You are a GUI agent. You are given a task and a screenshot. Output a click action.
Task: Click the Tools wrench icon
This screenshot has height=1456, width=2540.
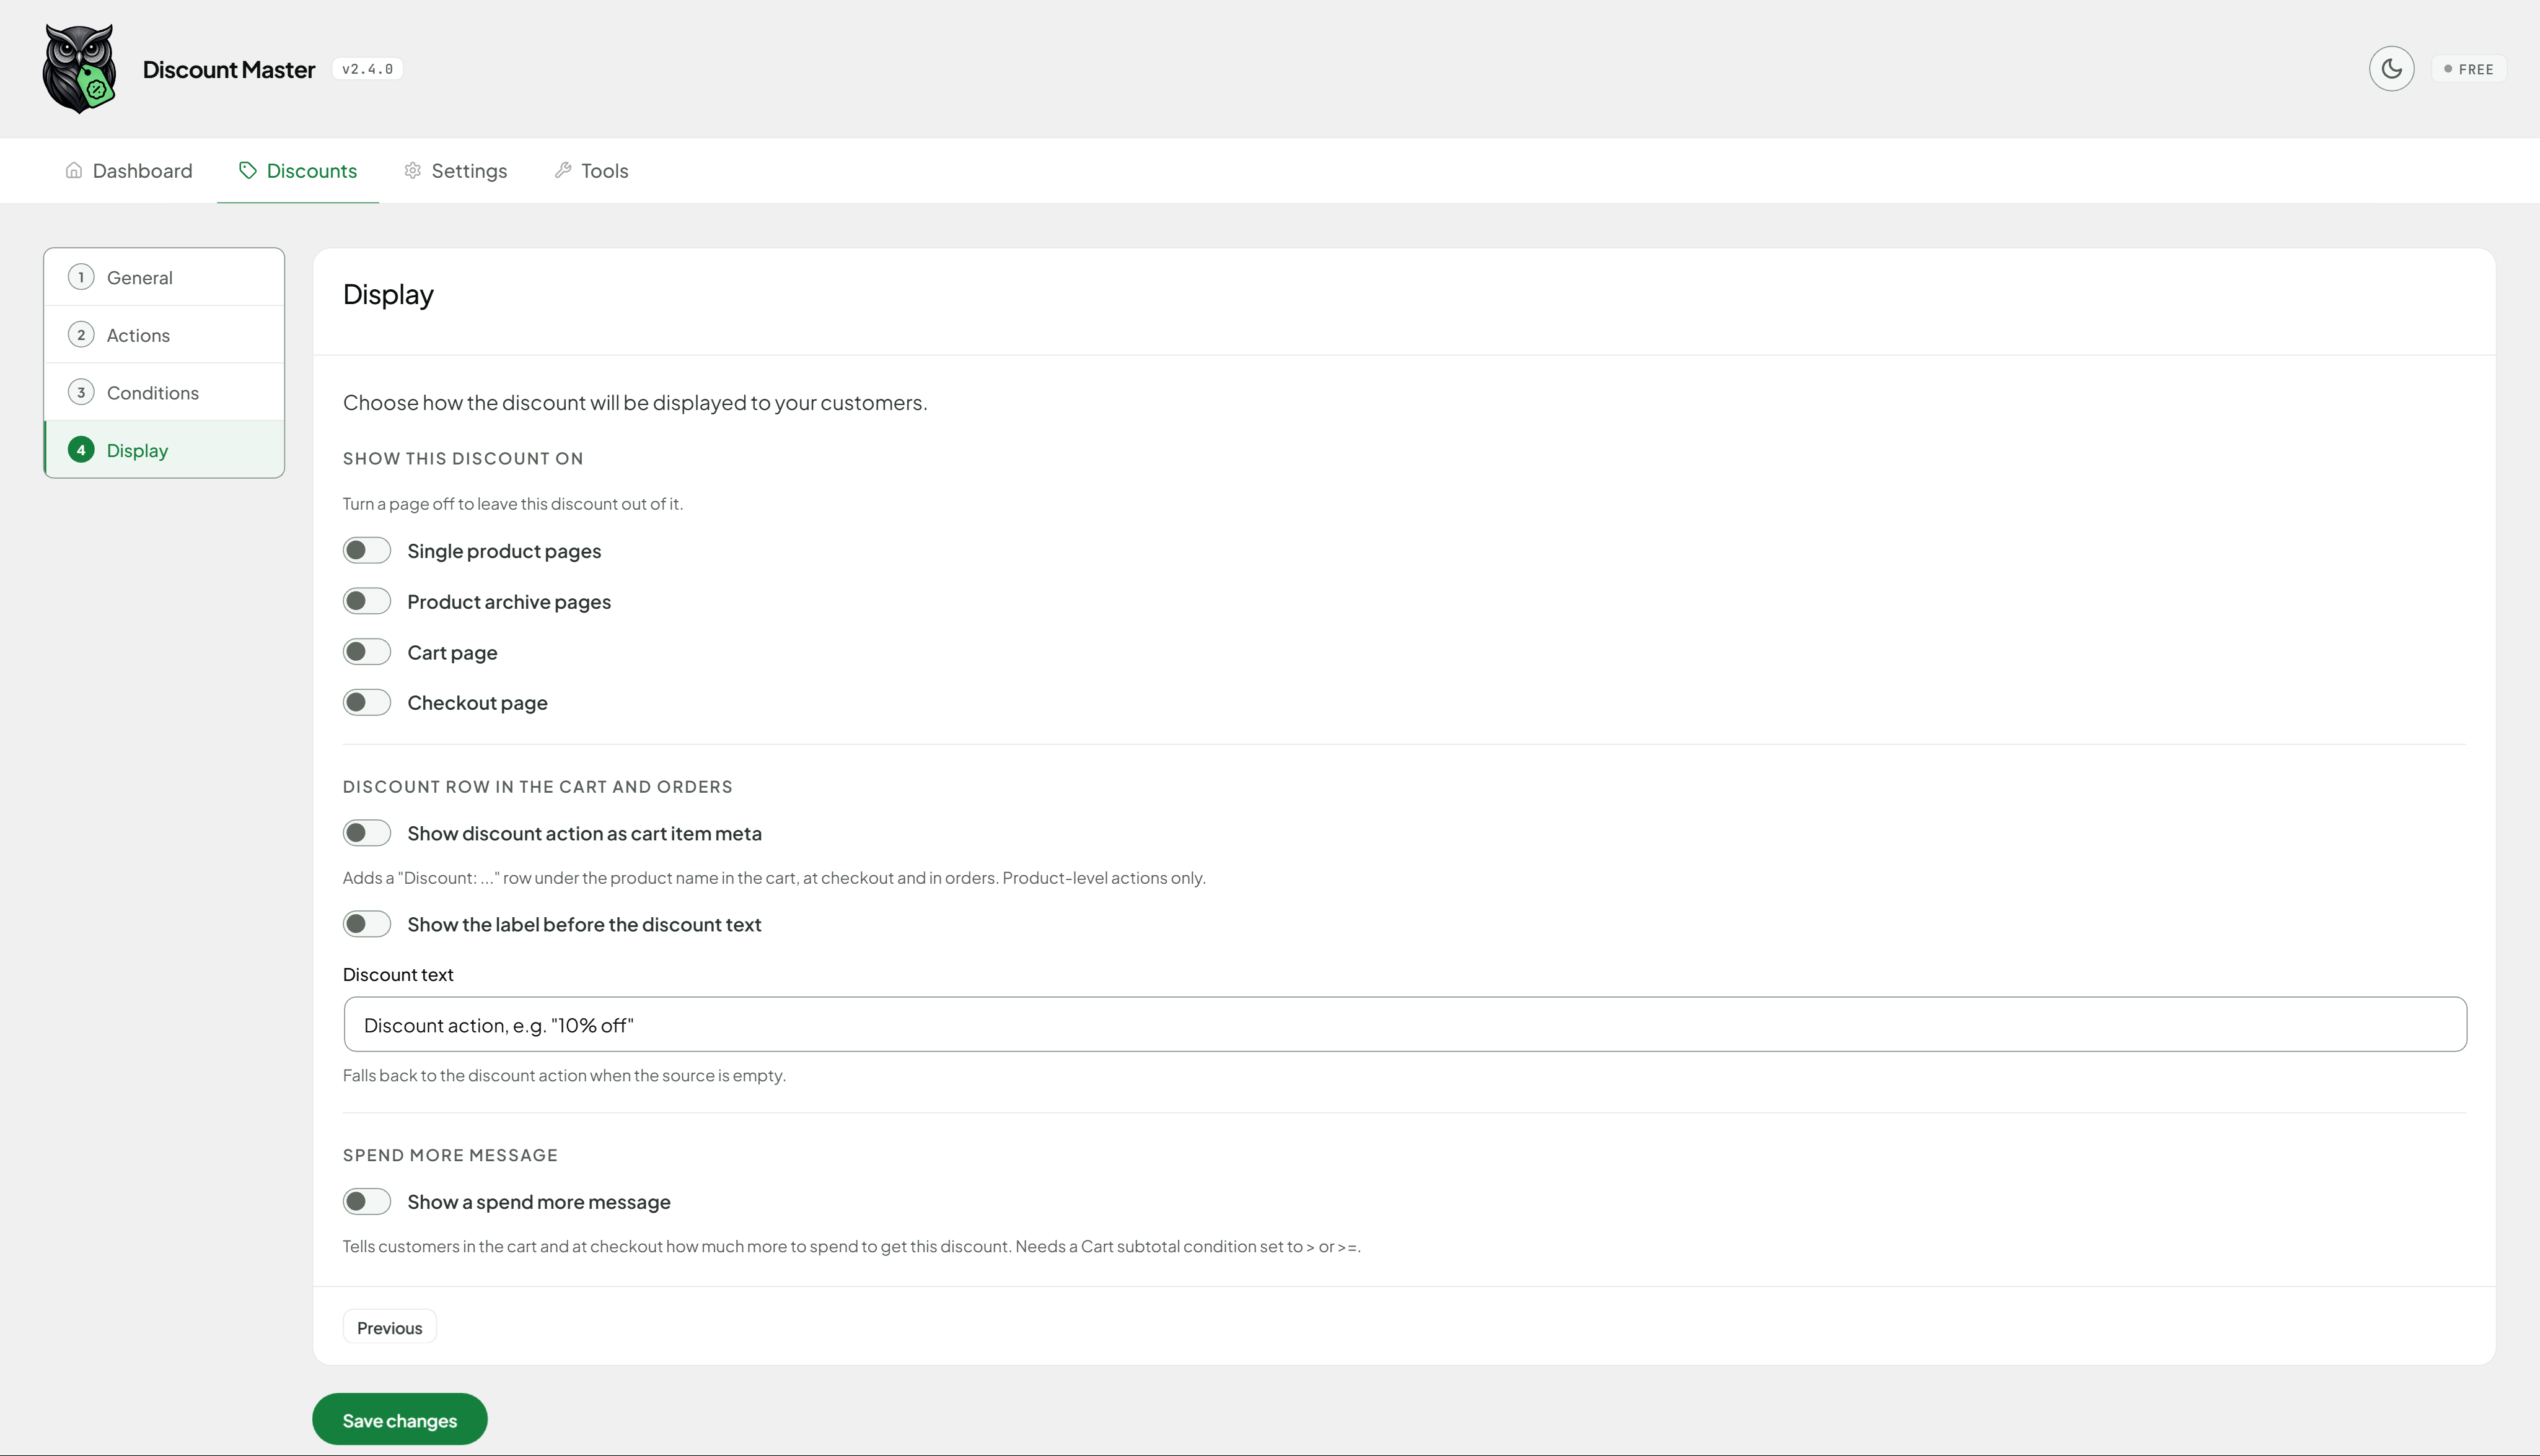coord(563,170)
